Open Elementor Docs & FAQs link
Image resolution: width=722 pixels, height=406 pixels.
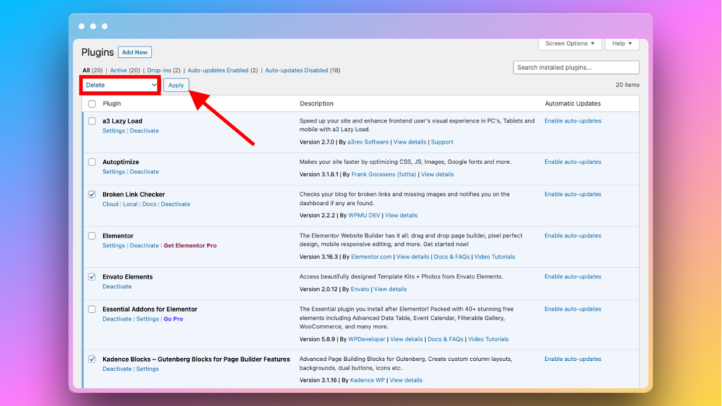click(x=452, y=257)
